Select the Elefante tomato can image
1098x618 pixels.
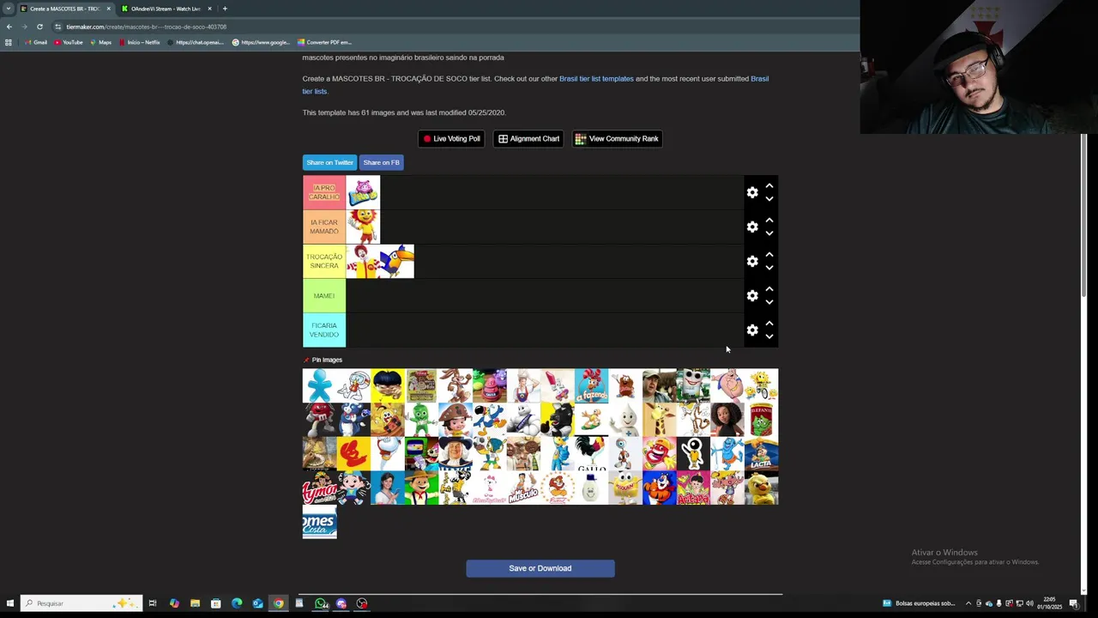pos(761,420)
